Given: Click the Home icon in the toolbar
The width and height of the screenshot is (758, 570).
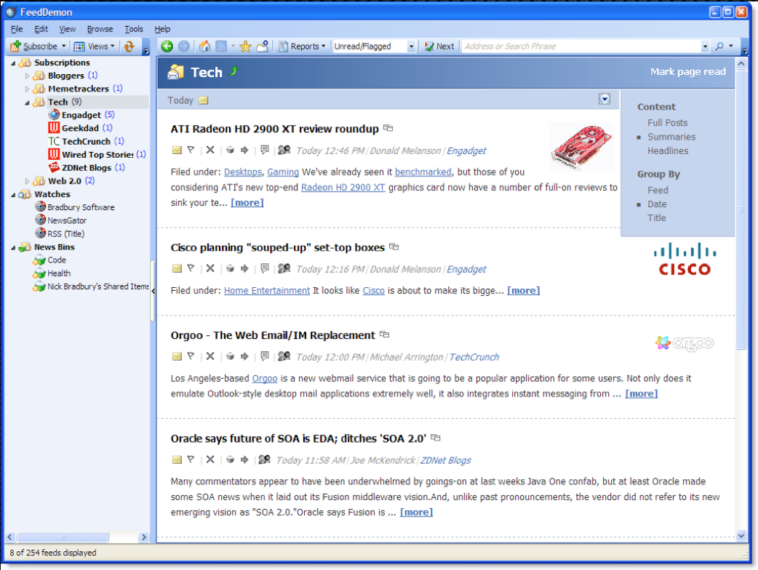Looking at the screenshot, I should (x=205, y=47).
